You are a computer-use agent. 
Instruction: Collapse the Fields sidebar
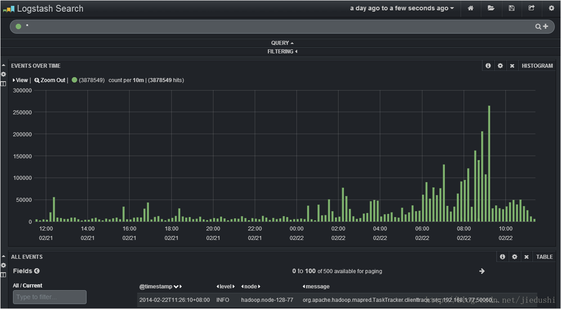(x=37, y=271)
